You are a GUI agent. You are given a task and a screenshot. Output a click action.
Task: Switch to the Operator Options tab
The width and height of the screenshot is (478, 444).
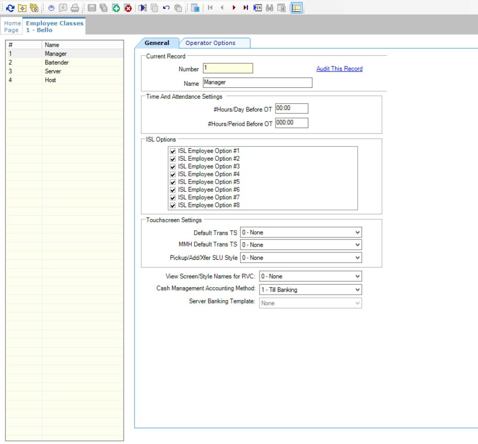[210, 43]
